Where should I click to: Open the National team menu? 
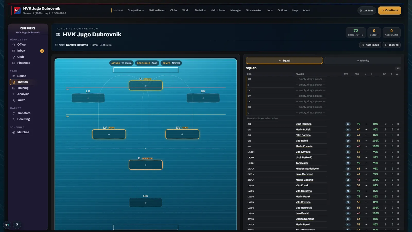[157, 11]
